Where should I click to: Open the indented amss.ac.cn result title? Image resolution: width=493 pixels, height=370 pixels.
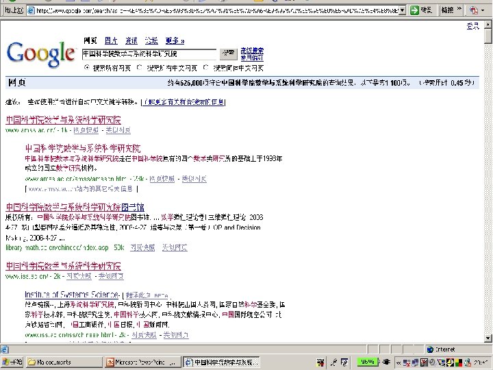[83, 149]
